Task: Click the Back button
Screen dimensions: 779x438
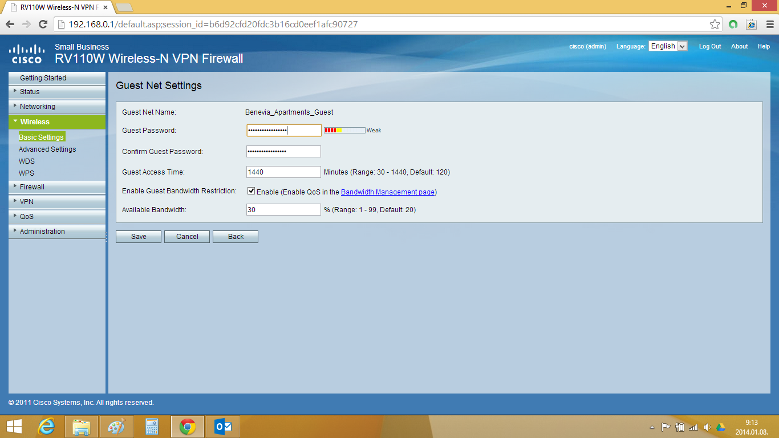Action: coord(236,237)
